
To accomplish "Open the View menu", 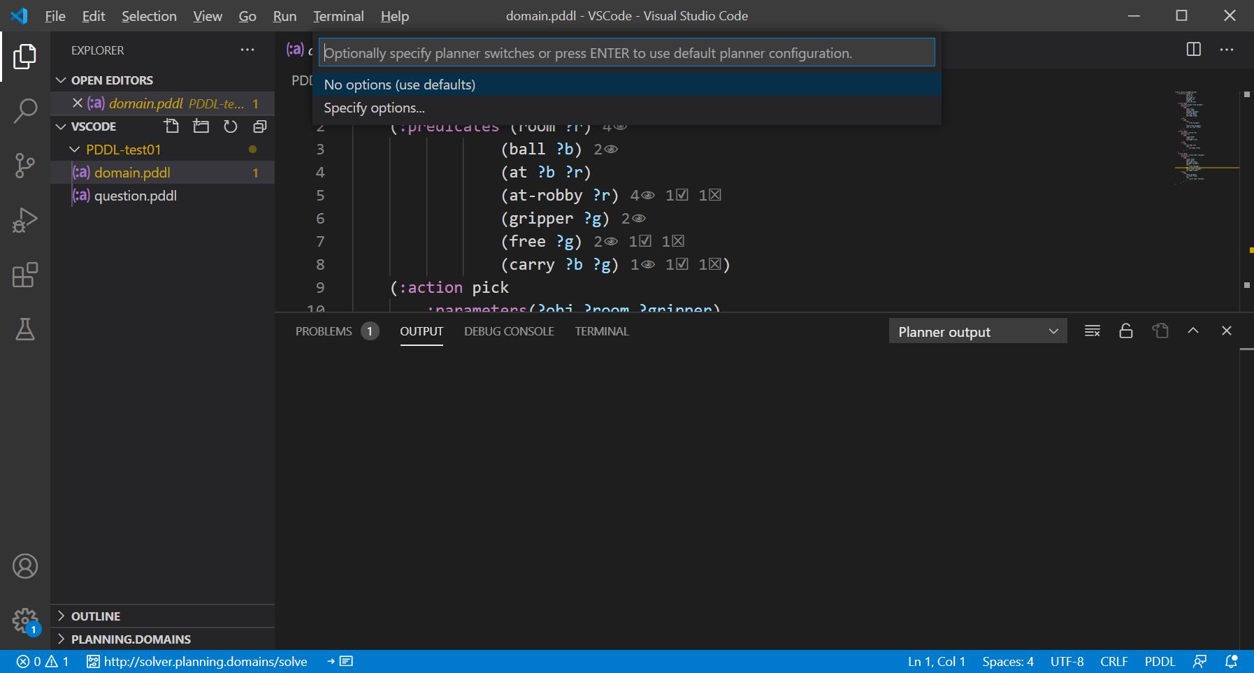I will coord(208,16).
